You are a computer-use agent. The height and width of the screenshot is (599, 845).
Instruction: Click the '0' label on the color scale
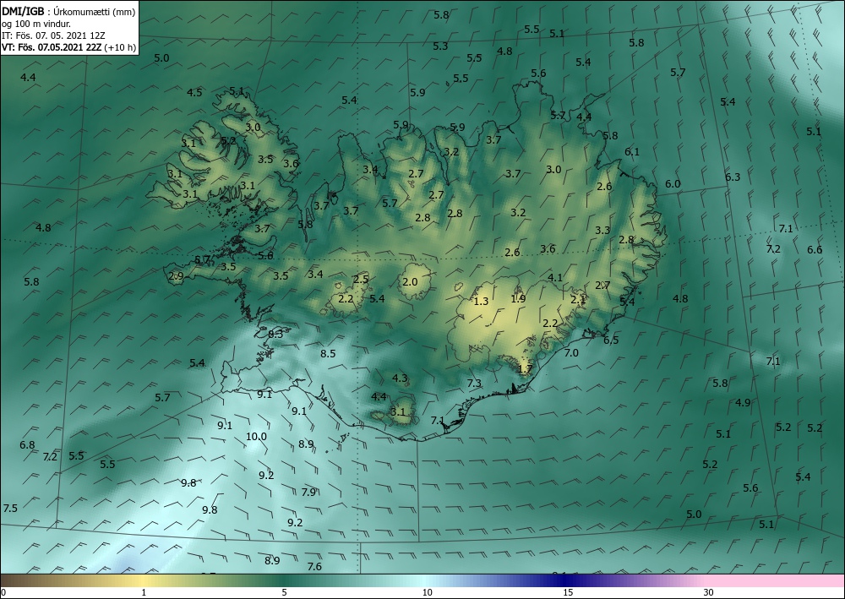(x=3, y=592)
